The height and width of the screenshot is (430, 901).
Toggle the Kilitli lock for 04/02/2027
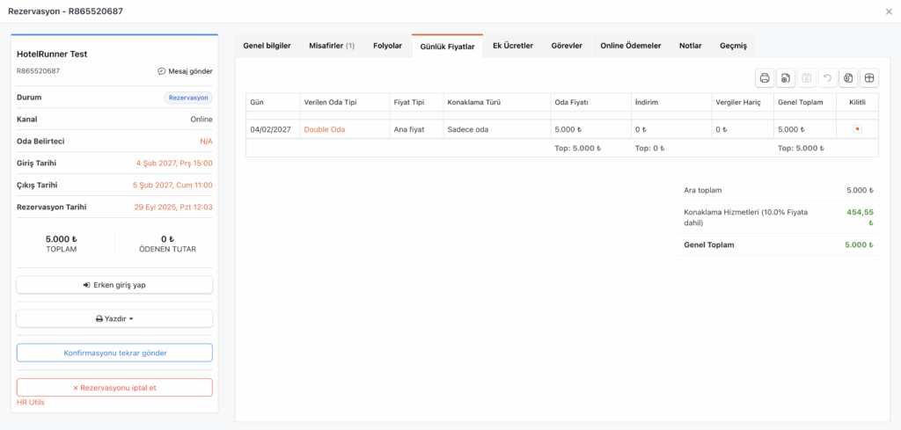(857, 129)
